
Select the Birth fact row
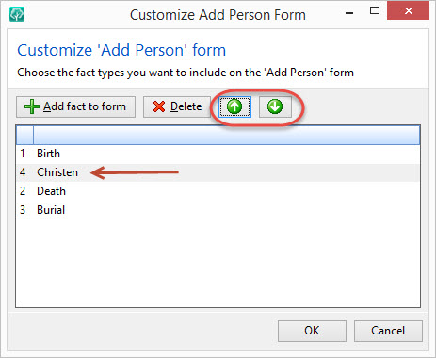(x=218, y=154)
